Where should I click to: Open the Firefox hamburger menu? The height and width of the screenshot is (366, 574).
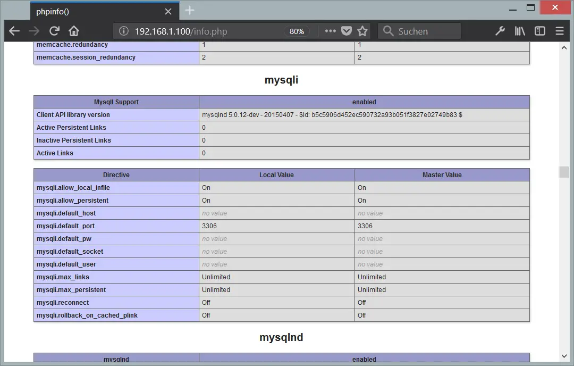tap(559, 31)
